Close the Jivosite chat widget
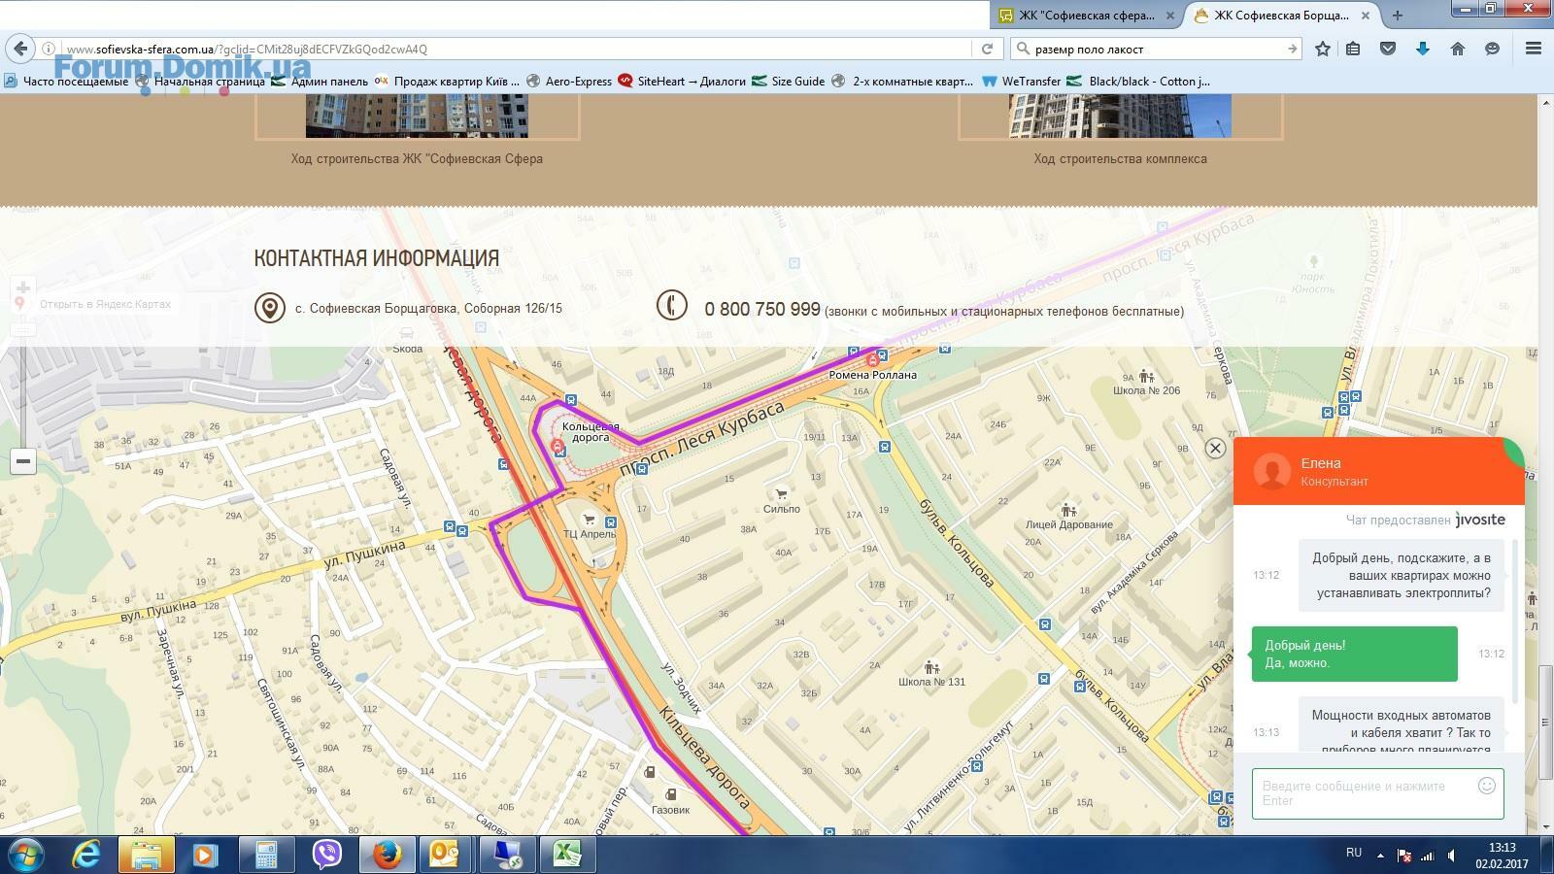1554x874 pixels. [x=1215, y=448]
